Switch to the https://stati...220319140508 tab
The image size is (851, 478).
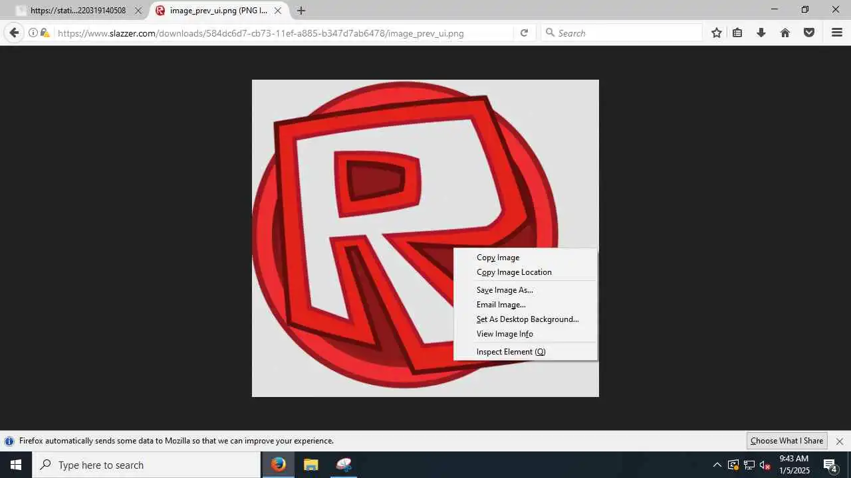point(78,11)
